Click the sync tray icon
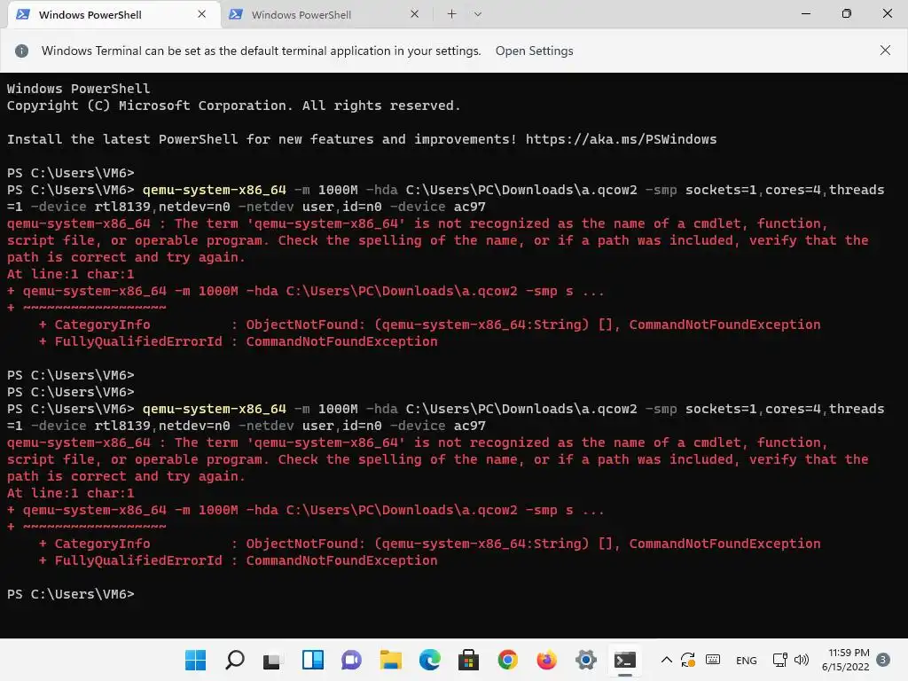Screen dimensions: 908x681 click(x=688, y=660)
